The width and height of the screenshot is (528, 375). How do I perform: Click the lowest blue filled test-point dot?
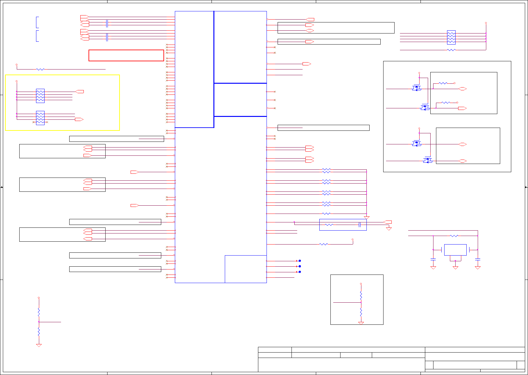click(300, 272)
